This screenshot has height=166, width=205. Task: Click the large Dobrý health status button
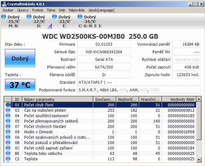coord(20,58)
